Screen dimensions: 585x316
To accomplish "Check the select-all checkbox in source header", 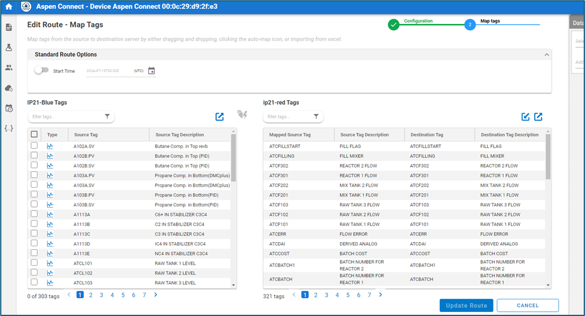I will tap(34, 134).
